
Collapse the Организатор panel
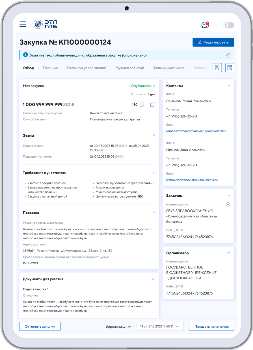tap(229, 253)
